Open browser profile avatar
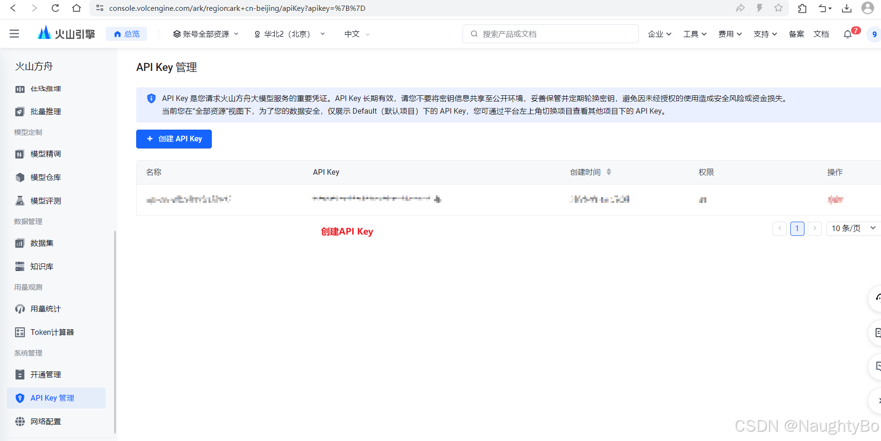Viewport: 881px width, 441px height. 868,8
